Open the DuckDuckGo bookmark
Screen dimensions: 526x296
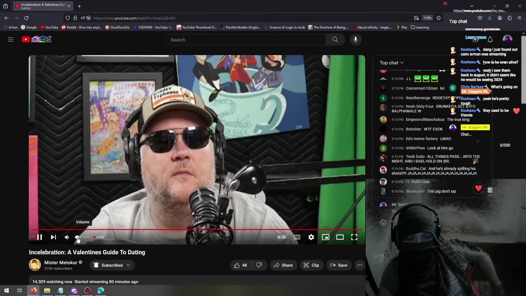pyautogui.click(x=118, y=28)
